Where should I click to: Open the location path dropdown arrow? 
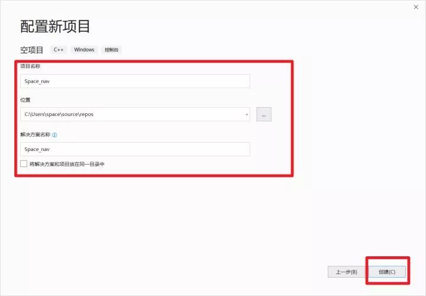point(246,114)
